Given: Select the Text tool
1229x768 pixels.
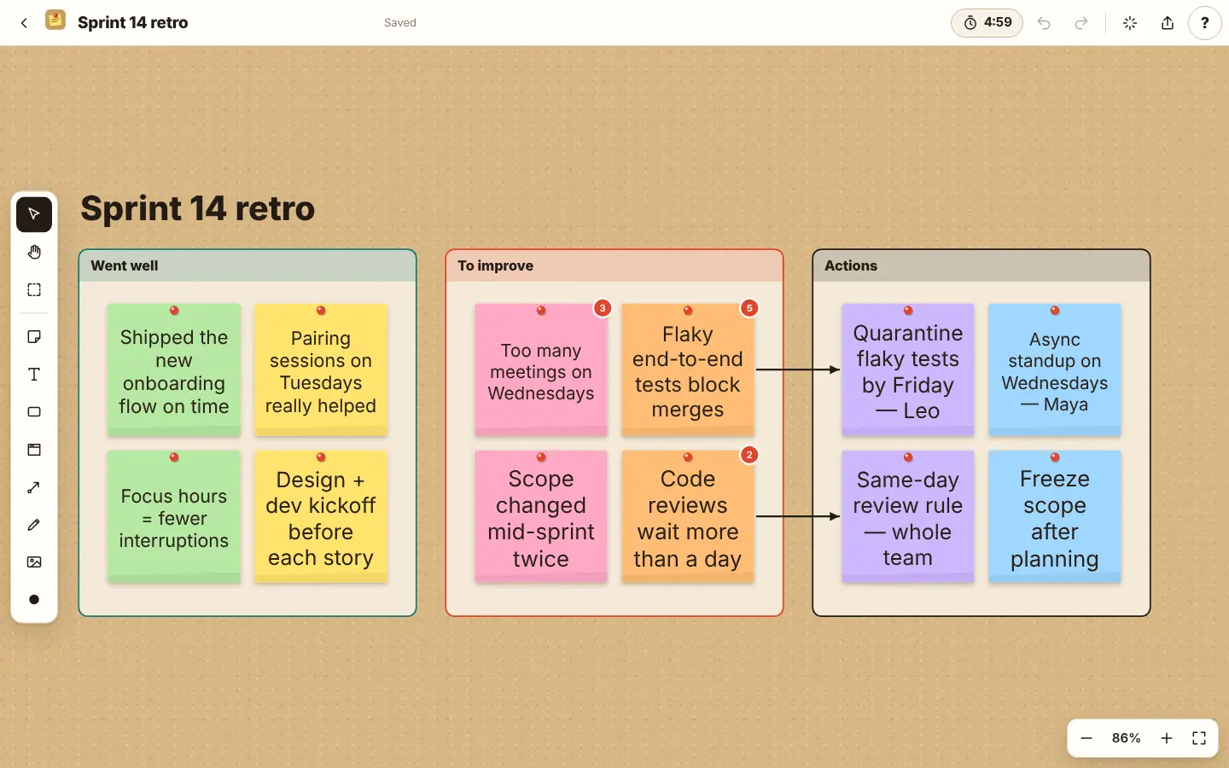Looking at the screenshot, I should click(34, 375).
